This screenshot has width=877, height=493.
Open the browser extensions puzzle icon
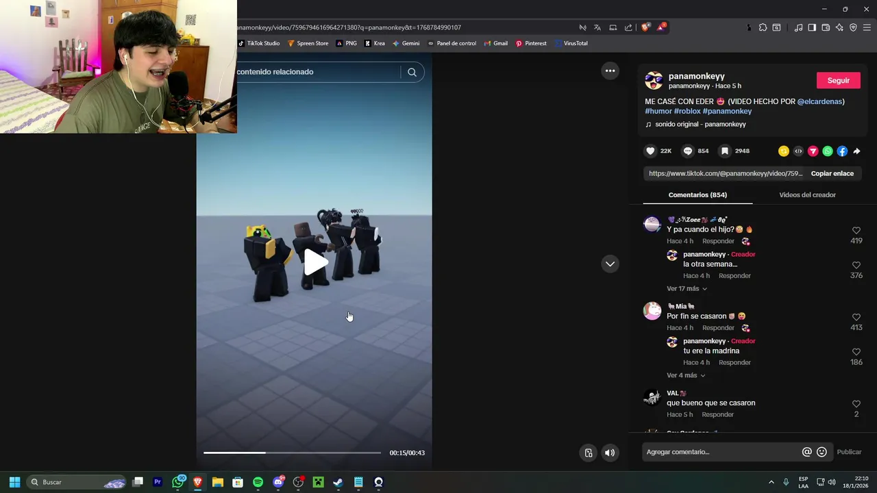click(763, 27)
